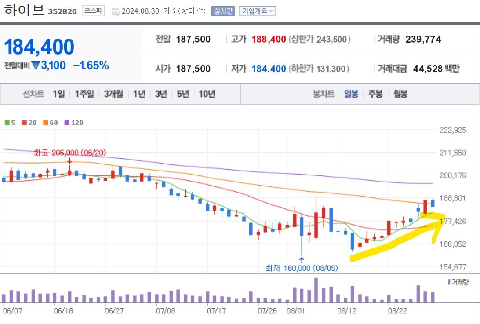Click the orange 60-day moving average swatch
Viewport: 480px width, 324px height.
46,123
